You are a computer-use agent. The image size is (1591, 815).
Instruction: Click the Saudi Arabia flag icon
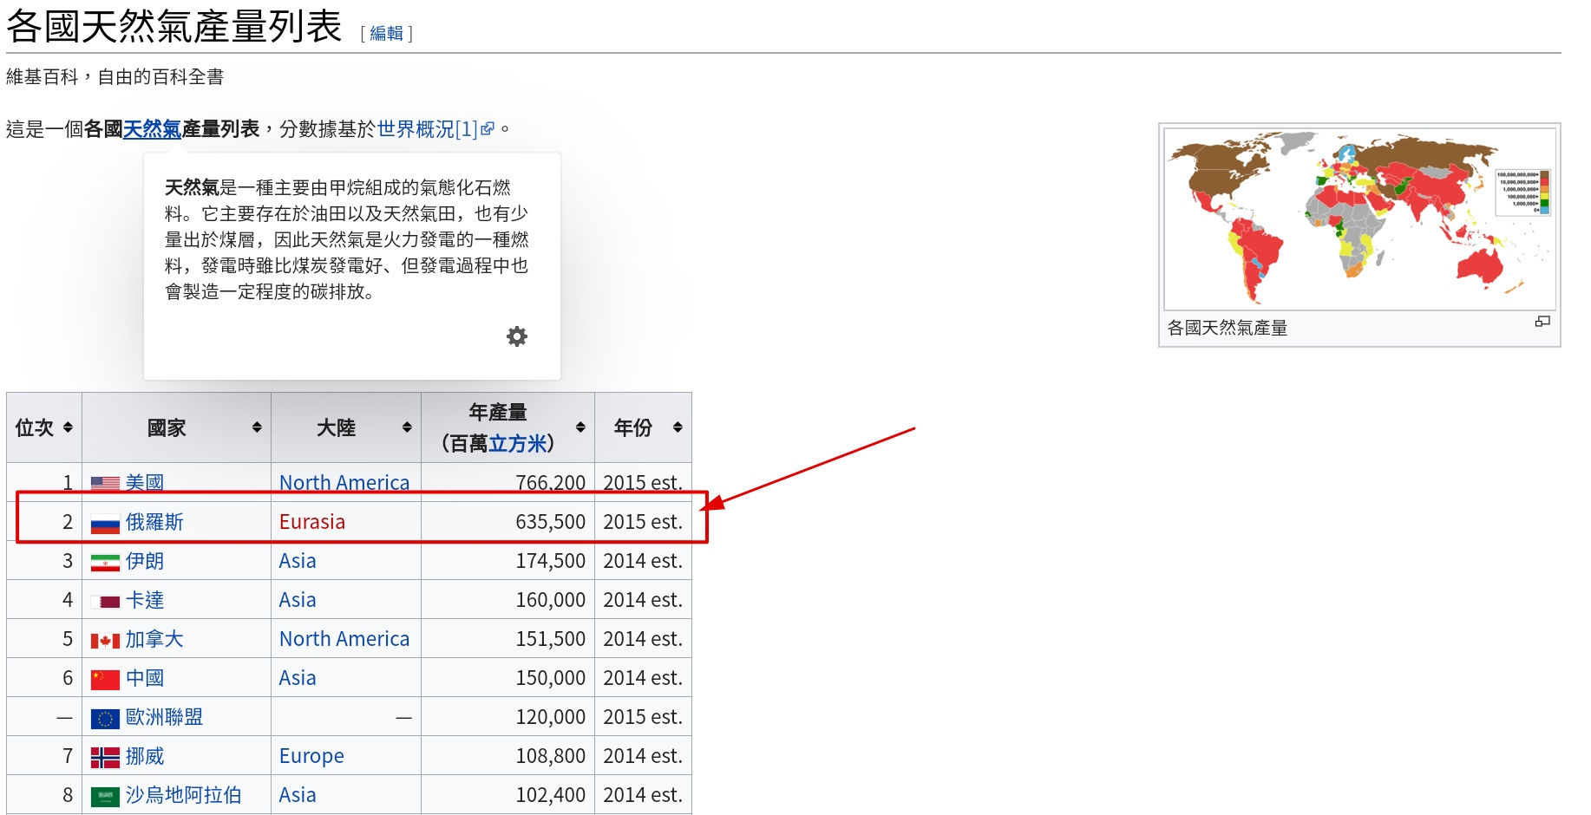pyautogui.click(x=105, y=797)
